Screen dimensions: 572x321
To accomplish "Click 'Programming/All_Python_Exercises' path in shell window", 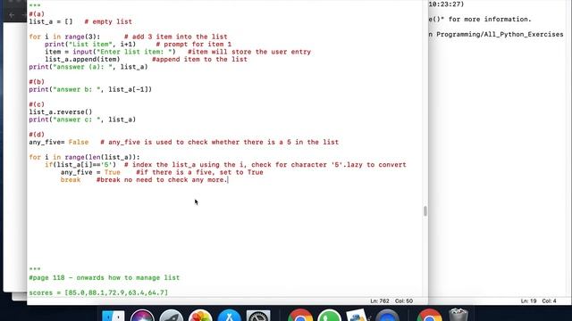I will 500,34.
